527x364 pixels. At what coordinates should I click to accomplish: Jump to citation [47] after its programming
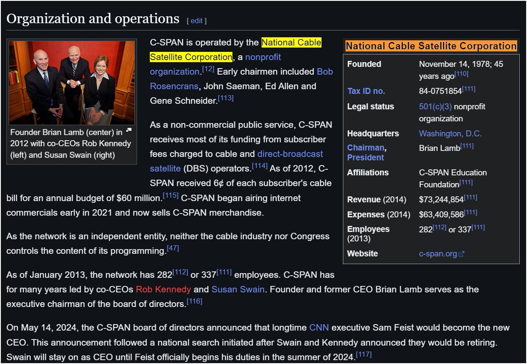173,248
